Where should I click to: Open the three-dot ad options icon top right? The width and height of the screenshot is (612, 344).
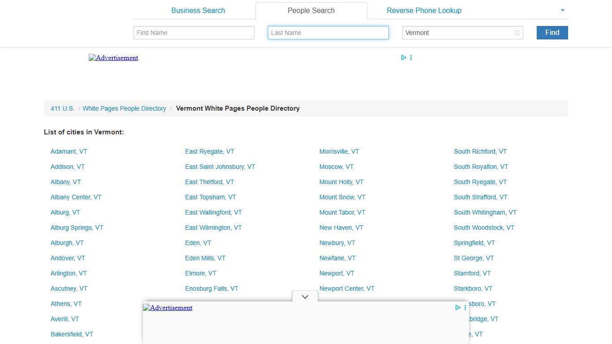(411, 57)
